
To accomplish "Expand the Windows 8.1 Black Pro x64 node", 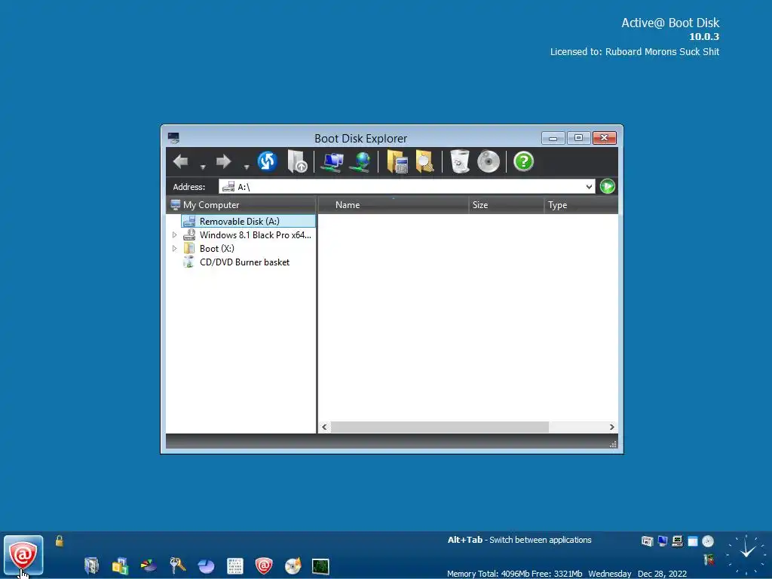I will (x=174, y=235).
